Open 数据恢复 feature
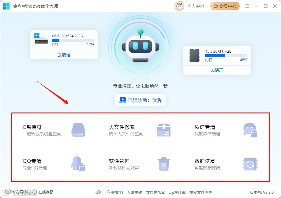Viewport: 281px width, 198px height. [x=226, y=164]
